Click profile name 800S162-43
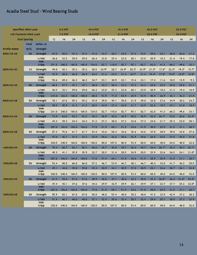 [x=10, y=69]
